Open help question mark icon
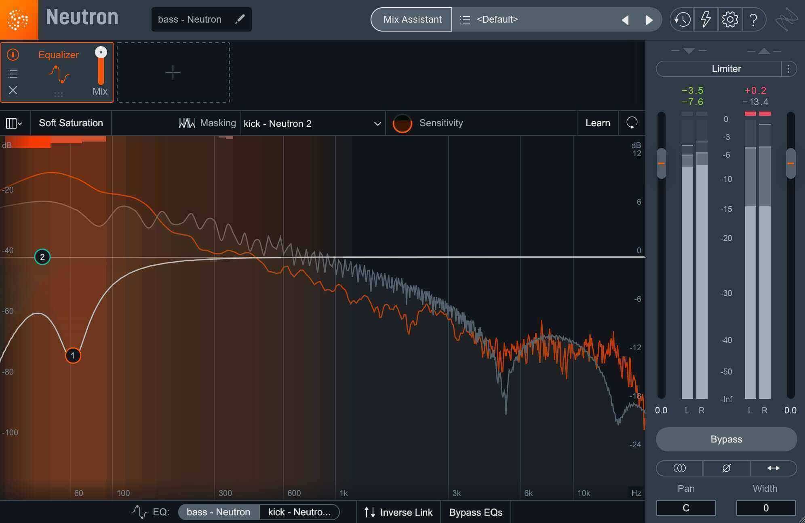The image size is (805, 523). [x=753, y=19]
